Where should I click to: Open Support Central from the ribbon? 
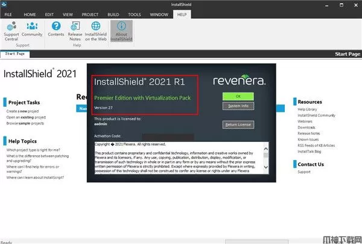point(11,31)
